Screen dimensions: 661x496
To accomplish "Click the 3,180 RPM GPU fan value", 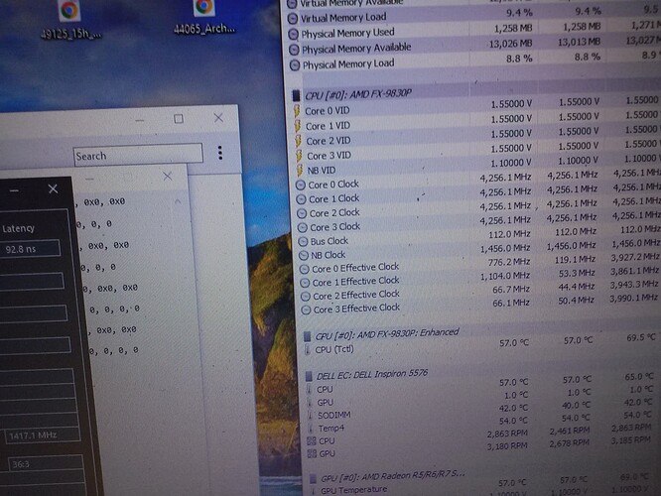I will [507, 446].
